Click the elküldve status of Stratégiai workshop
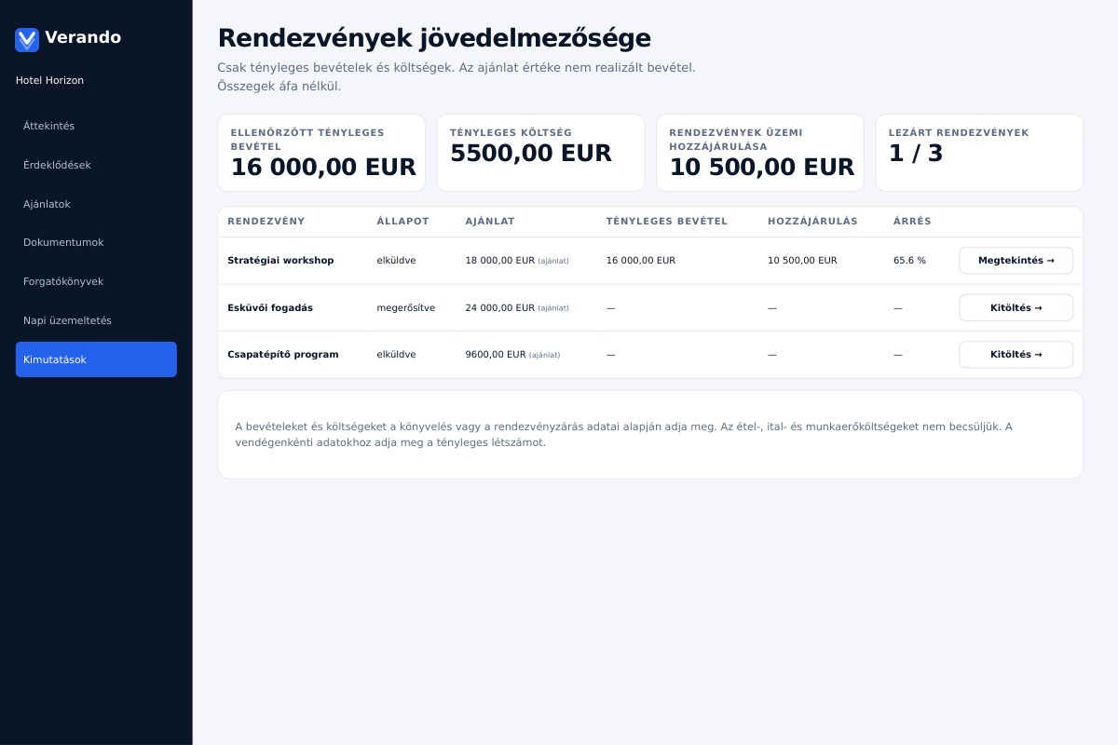The width and height of the screenshot is (1118, 745). click(x=396, y=261)
